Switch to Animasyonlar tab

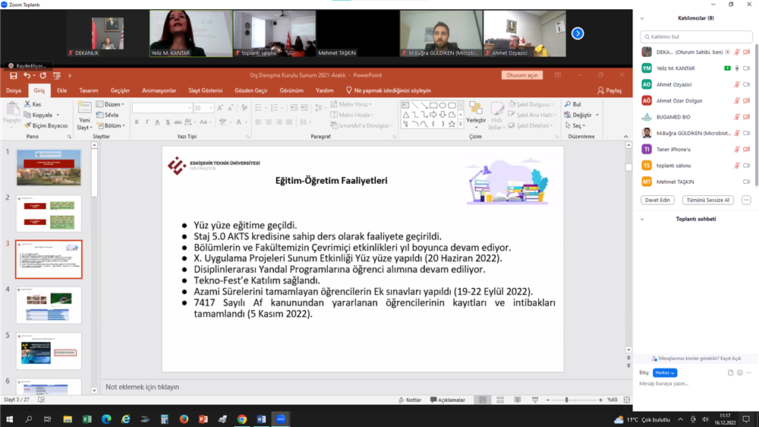[159, 90]
